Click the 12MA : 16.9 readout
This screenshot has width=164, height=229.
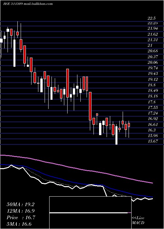pos(20,211)
